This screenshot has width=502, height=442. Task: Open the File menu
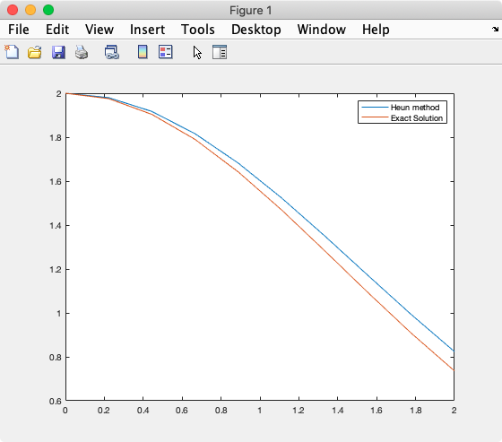[x=19, y=30]
